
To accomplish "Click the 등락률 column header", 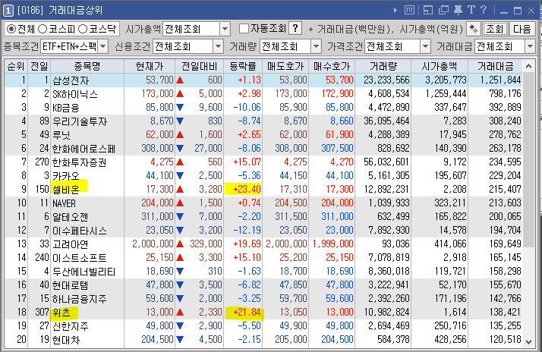I will coord(243,66).
